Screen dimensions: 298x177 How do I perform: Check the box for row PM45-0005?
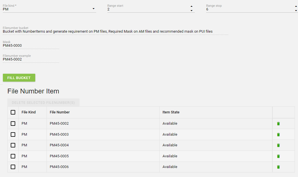pyautogui.click(x=13, y=156)
